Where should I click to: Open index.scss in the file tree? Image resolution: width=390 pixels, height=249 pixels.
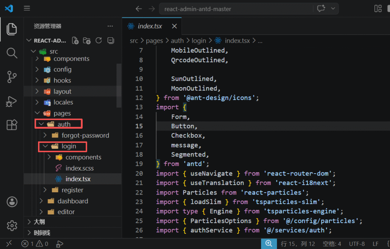point(79,168)
